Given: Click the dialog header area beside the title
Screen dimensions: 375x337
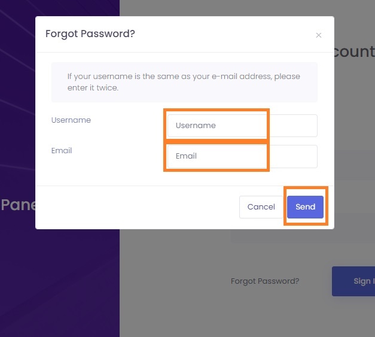Looking at the screenshot, I should tap(225, 34).
